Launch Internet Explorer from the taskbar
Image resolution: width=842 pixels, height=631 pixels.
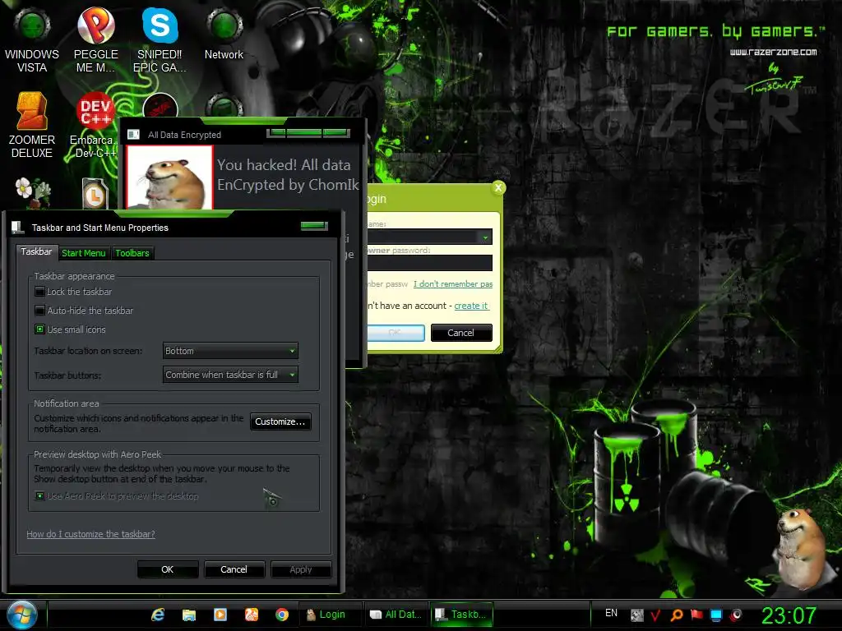[158, 615]
